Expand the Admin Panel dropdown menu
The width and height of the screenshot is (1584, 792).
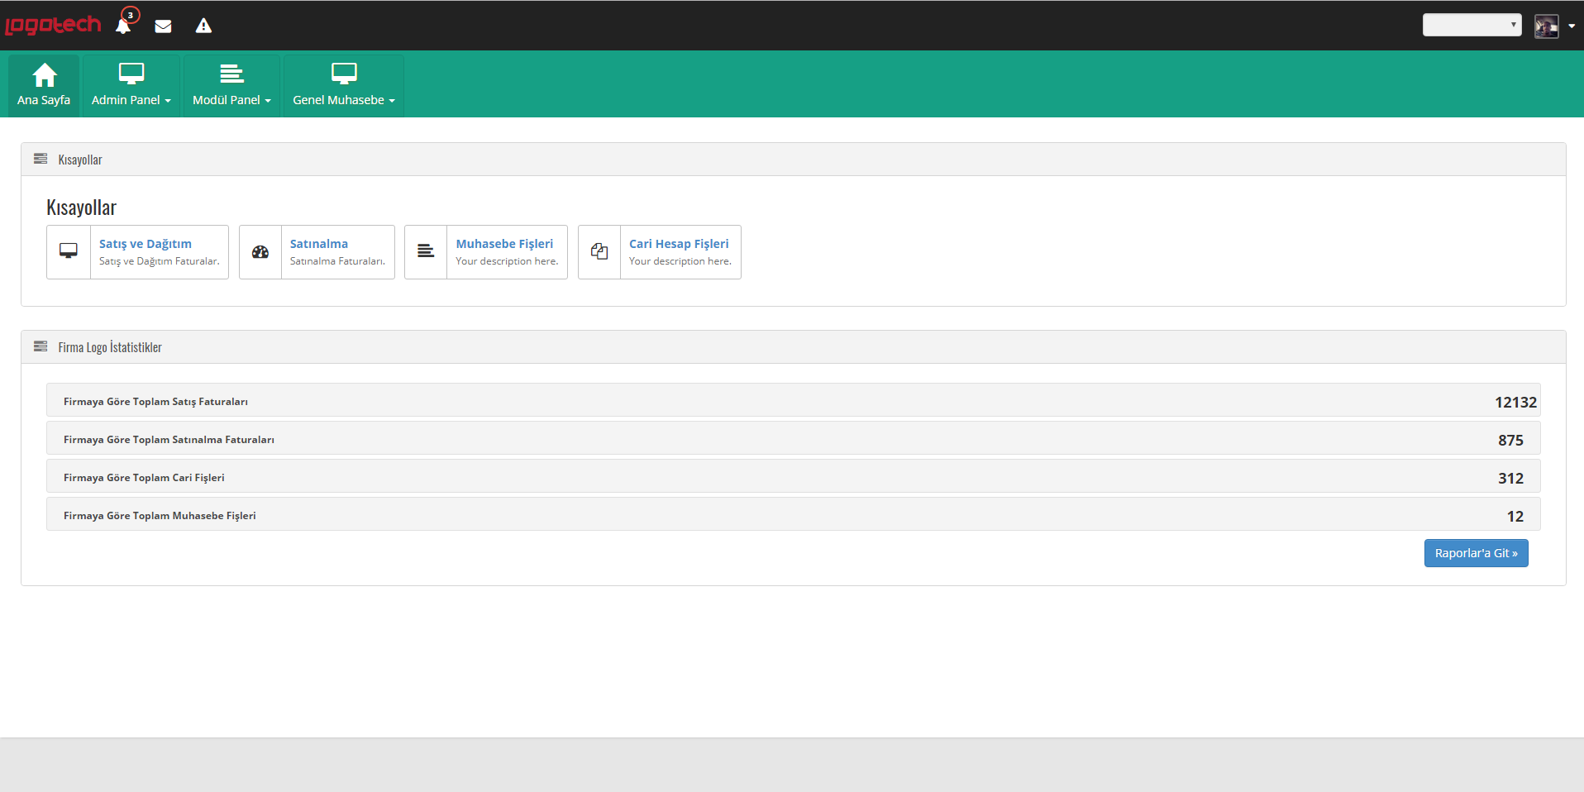pyautogui.click(x=131, y=85)
